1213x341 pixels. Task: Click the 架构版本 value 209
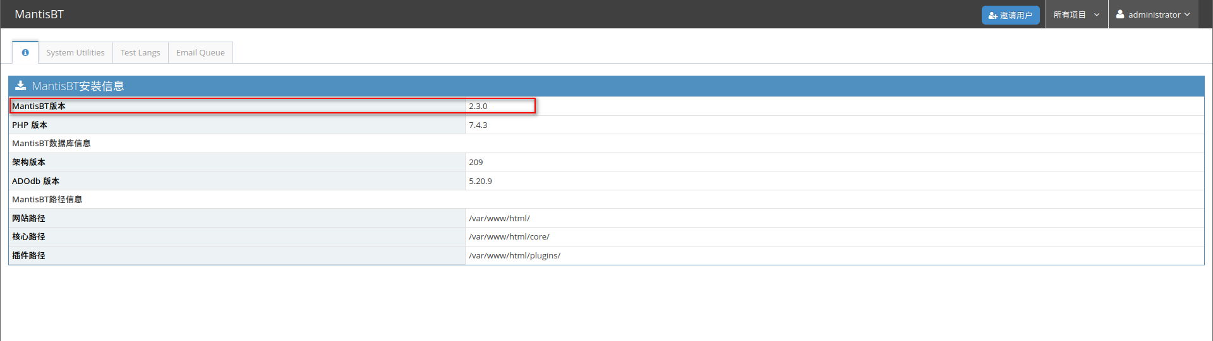[x=476, y=162]
